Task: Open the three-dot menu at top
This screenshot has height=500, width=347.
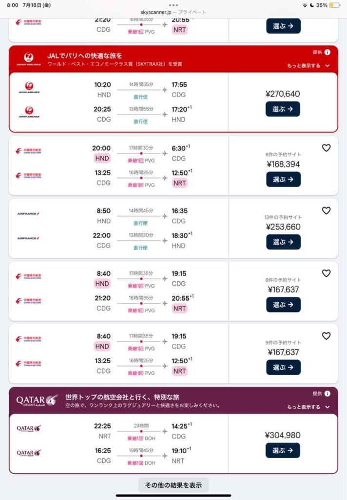Action: [x=173, y=5]
